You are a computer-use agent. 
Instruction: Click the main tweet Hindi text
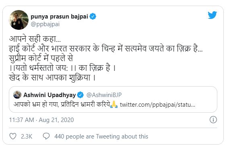(106, 58)
